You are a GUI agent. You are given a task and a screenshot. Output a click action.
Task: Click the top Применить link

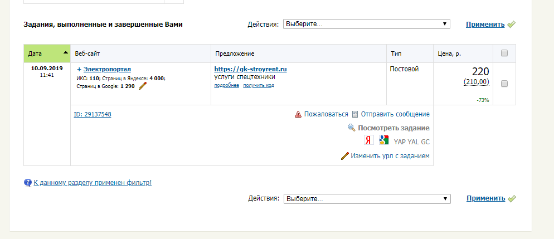point(485,25)
